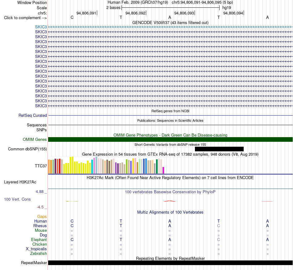
Task: Select the Dog alignment row label
Action: click(x=43, y=235)
